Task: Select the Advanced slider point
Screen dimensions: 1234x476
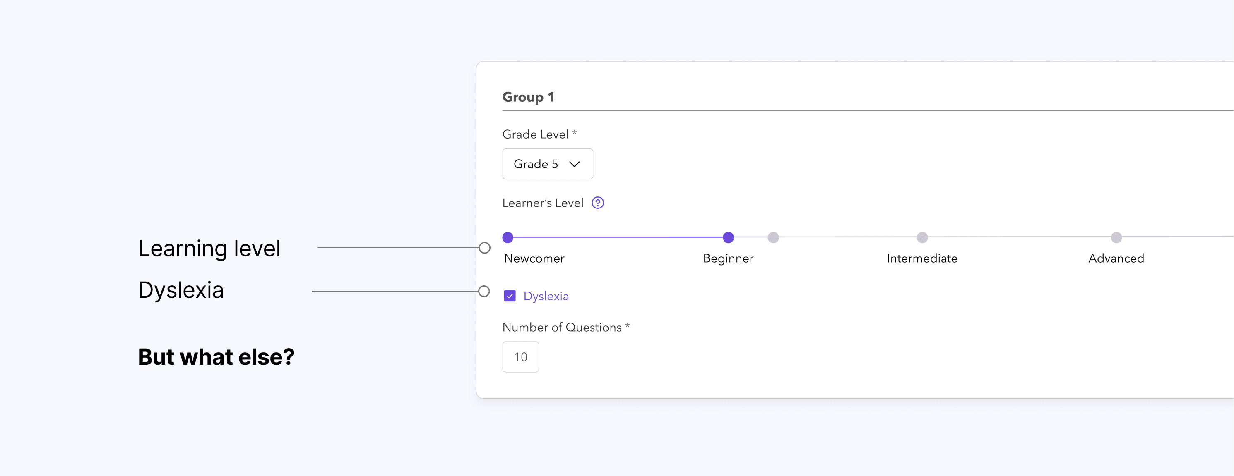Action: point(1116,237)
